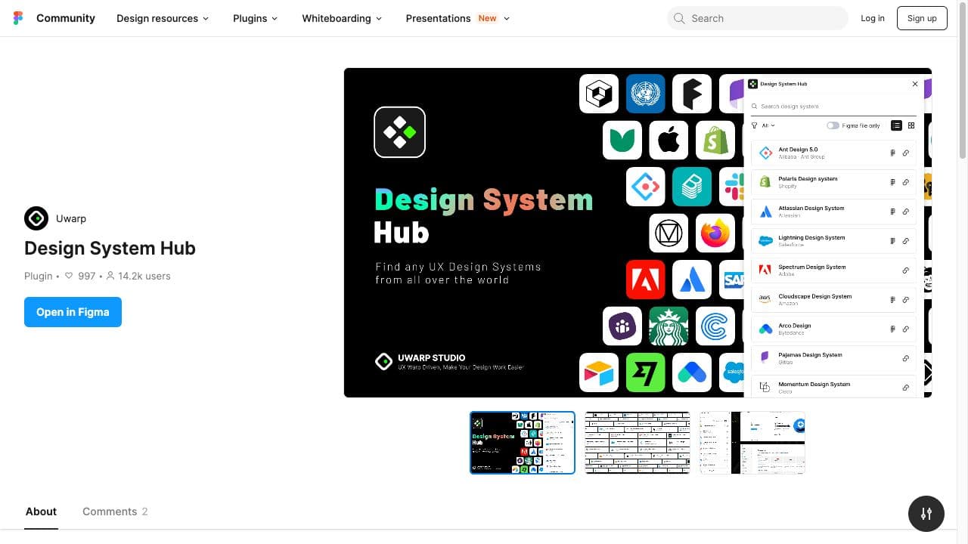Click the Atlassian Design System row text
This screenshot has width=968, height=544.
point(811,208)
